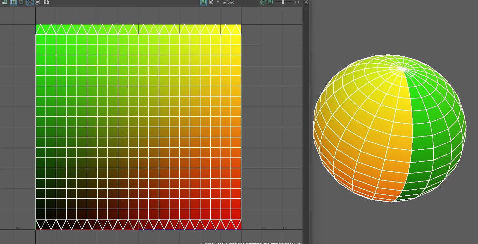478x244 pixels.
Task: Click the RGB channels display icon
Action: click(x=263, y=2)
